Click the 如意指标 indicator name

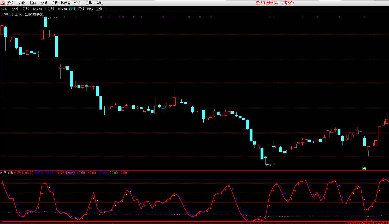point(6,173)
